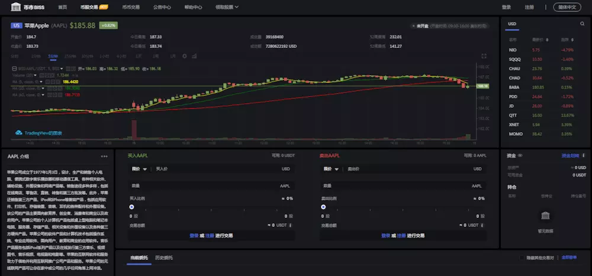Select the SQQQ row in the watchlist

pos(546,59)
